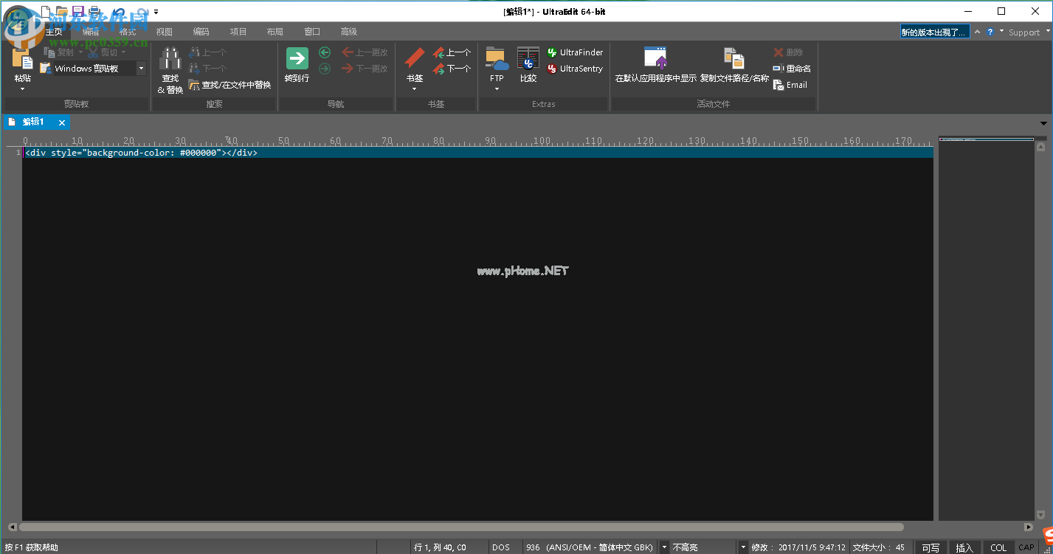This screenshot has width=1053, height=554.
Task: Expand the FTP dropdown arrow
Action: 497,89
